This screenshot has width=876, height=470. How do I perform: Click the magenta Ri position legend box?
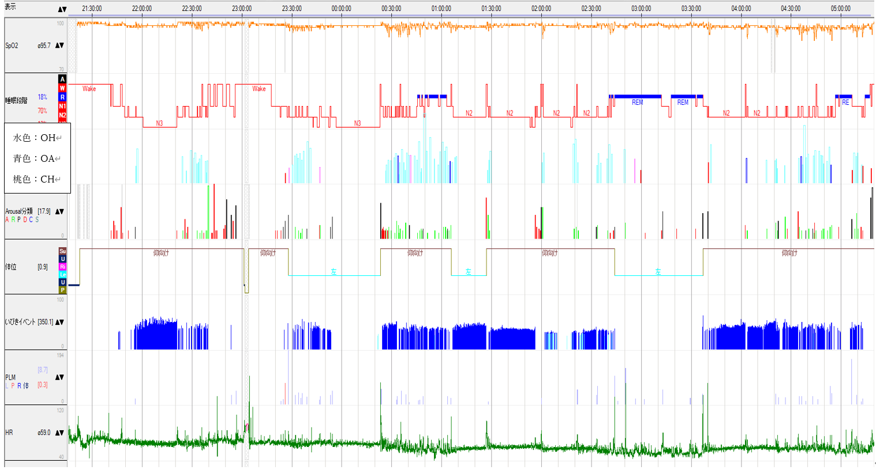[x=62, y=267]
